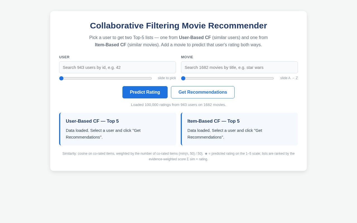The height and width of the screenshot is (223, 357).
Task: Click Get Recommendations button
Action: pyautogui.click(x=203, y=92)
